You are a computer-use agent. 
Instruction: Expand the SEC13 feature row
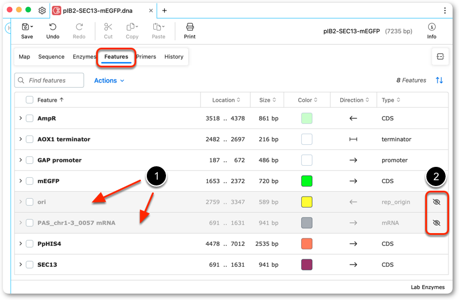coord(20,265)
